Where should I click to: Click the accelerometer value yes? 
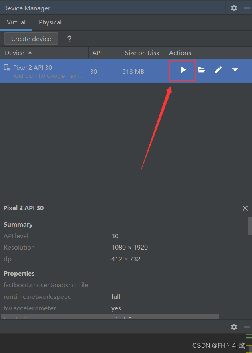pos(116,308)
